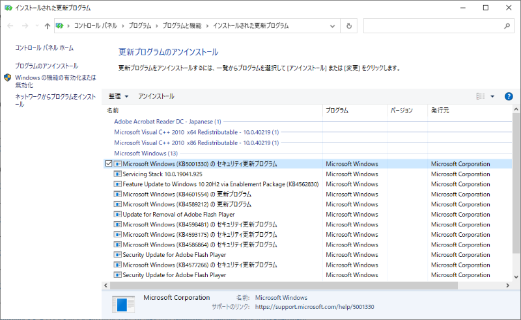Click the horizontal scrollbar thumb
Image resolution: width=521 pixels, height=320 pixels.
(x=284, y=286)
